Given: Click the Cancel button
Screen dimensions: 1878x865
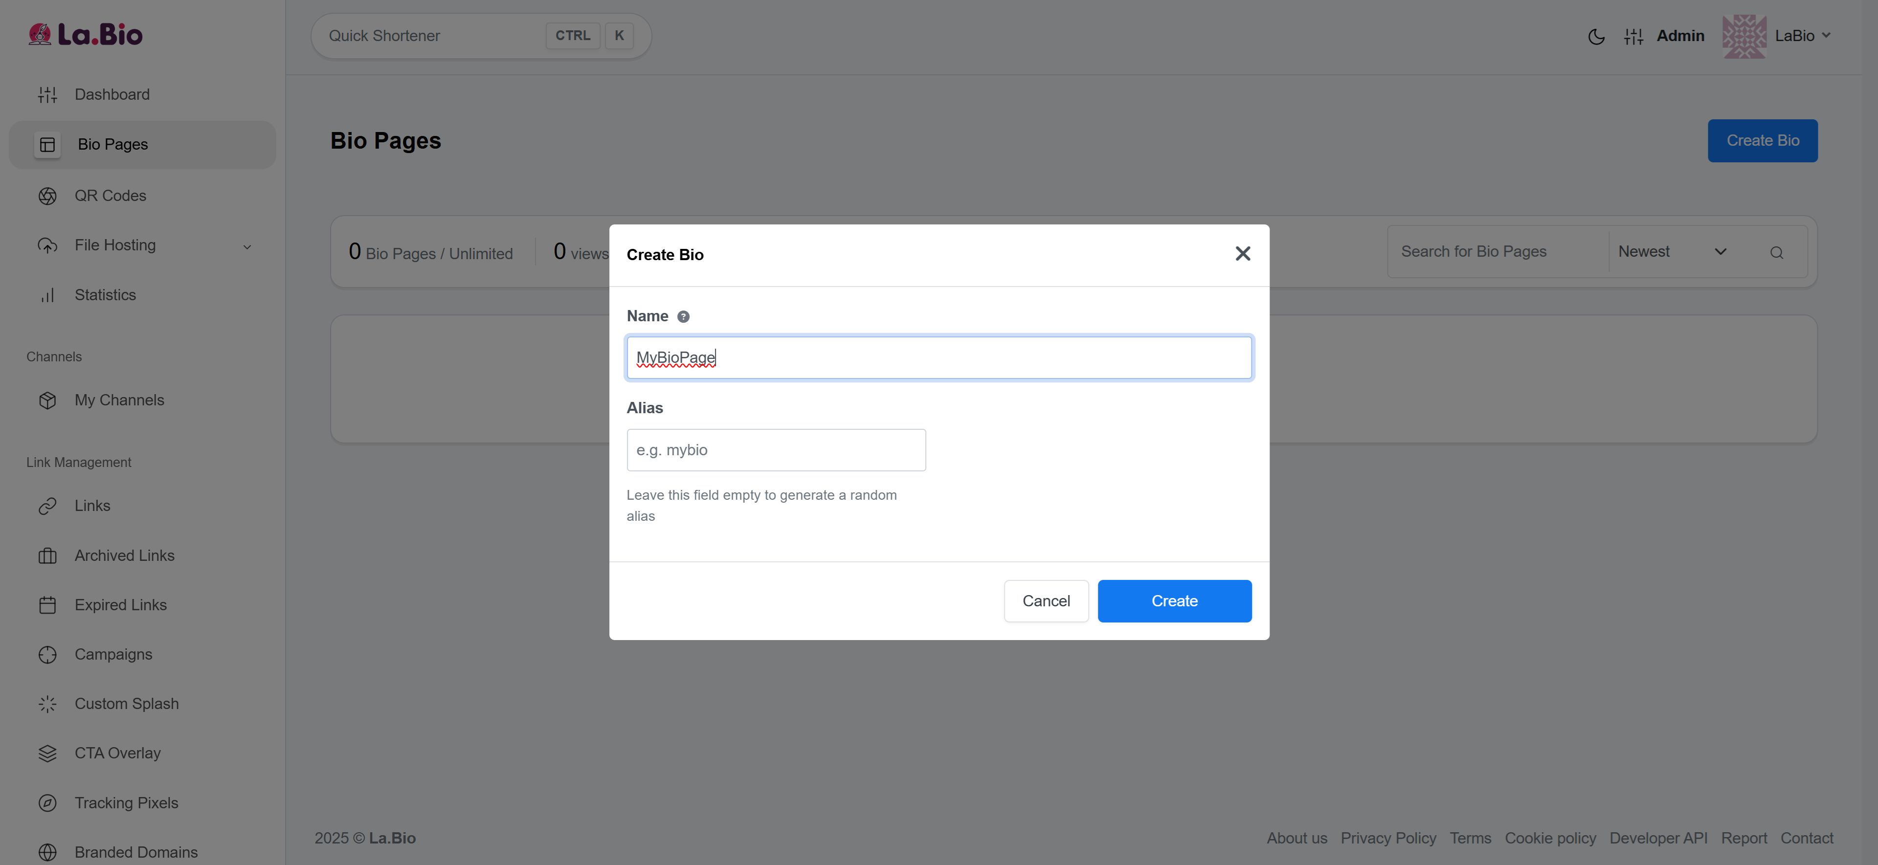Looking at the screenshot, I should pyautogui.click(x=1046, y=601).
